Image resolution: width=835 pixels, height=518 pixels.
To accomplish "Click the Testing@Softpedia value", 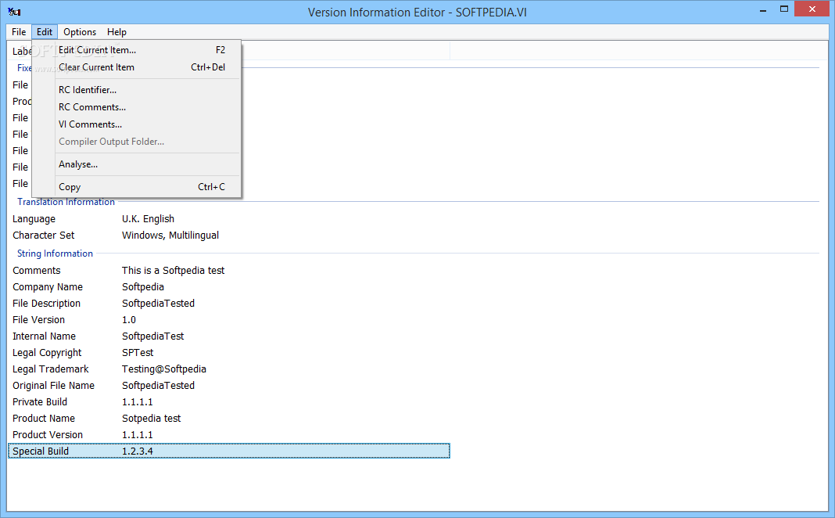I will pos(164,369).
